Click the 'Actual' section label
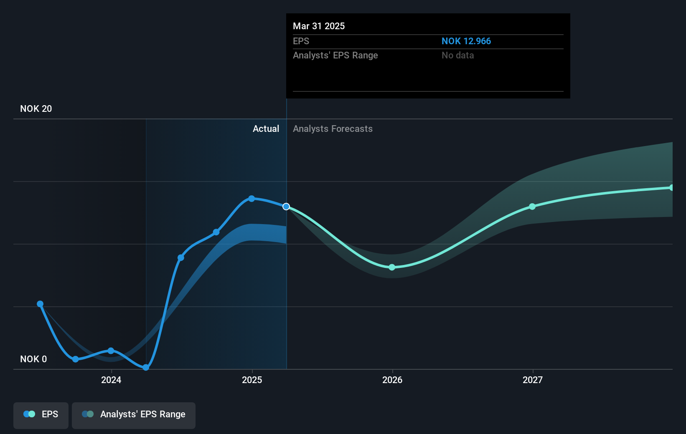Screen dimensions: 686x434 (x=266, y=129)
